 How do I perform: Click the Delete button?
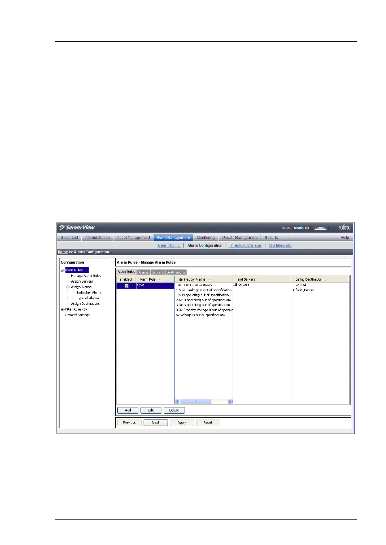(x=174, y=410)
